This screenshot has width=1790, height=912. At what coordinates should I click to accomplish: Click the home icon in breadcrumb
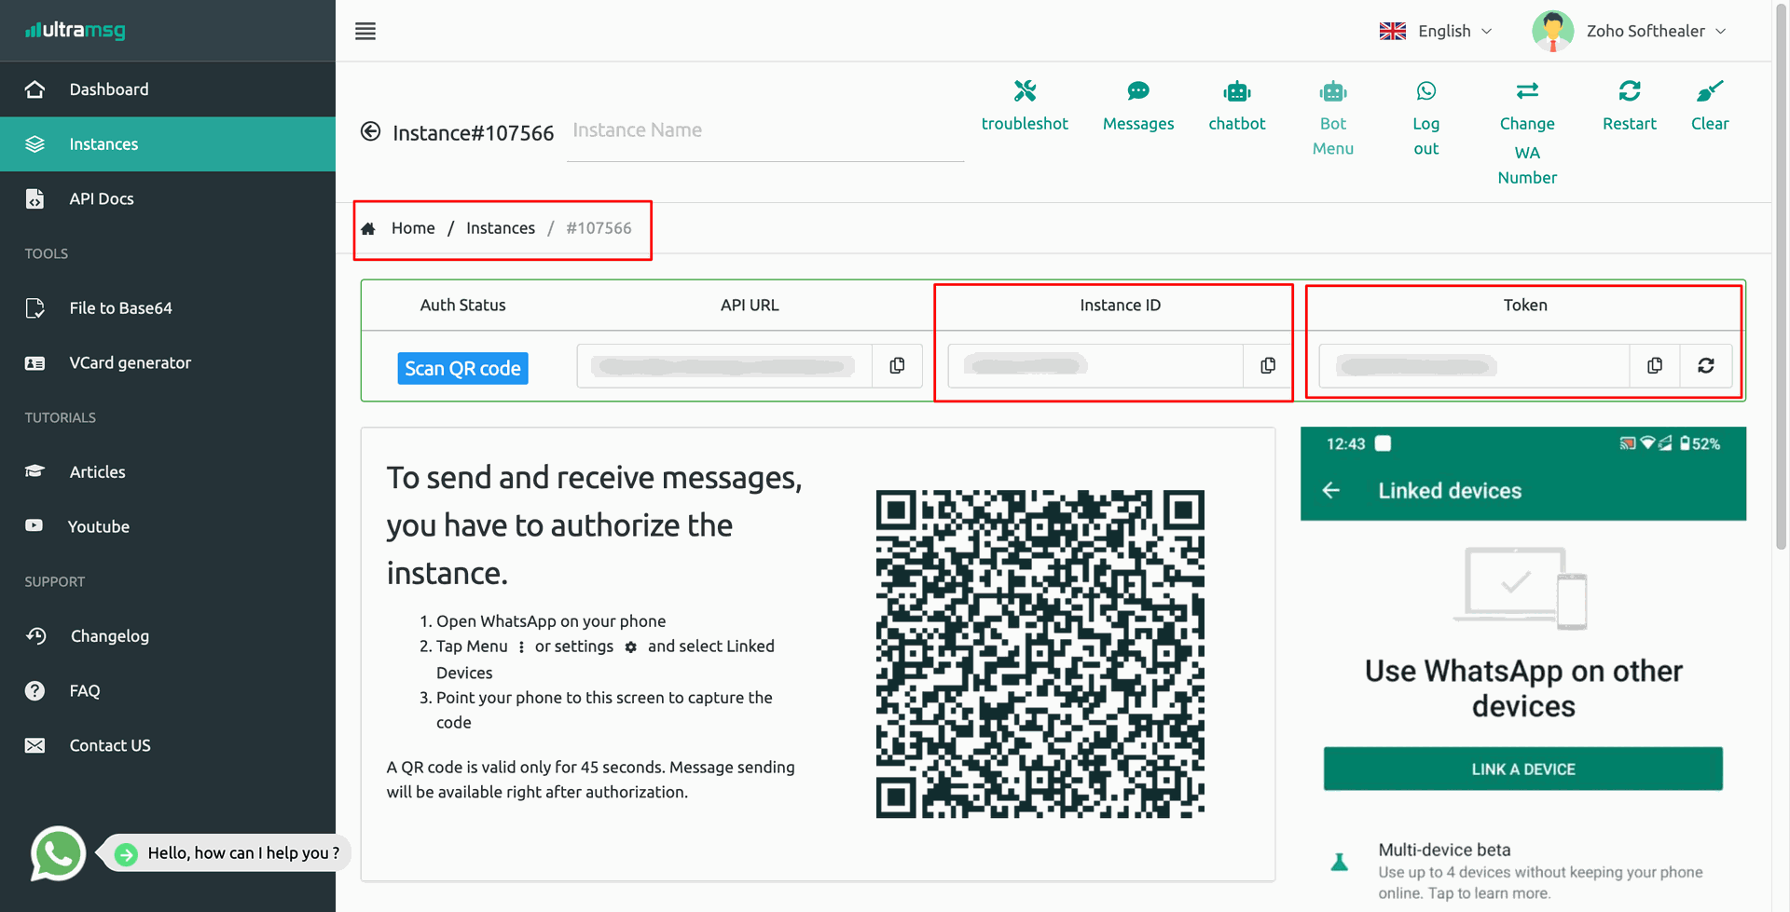click(x=368, y=228)
